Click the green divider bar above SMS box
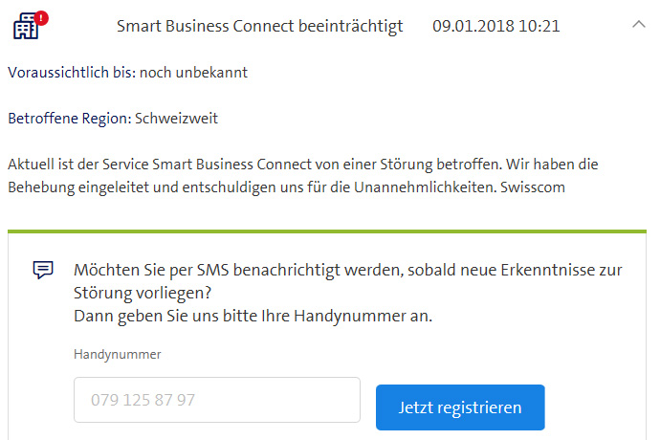This screenshot has width=660, height=440. (x=327, y=231)
